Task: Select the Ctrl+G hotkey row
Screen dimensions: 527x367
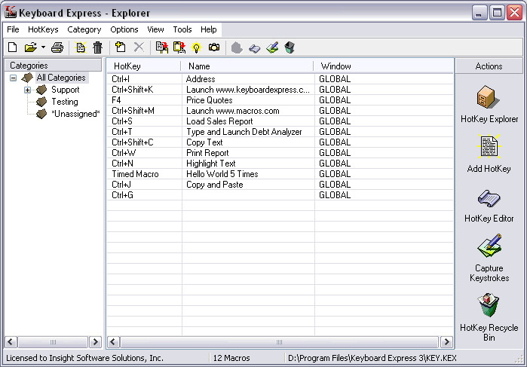Action: coord(280,195)
